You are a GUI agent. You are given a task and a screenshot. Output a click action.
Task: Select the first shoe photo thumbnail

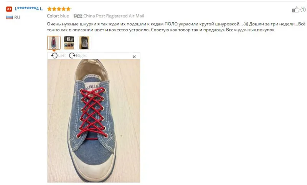[x=54, y=43]
